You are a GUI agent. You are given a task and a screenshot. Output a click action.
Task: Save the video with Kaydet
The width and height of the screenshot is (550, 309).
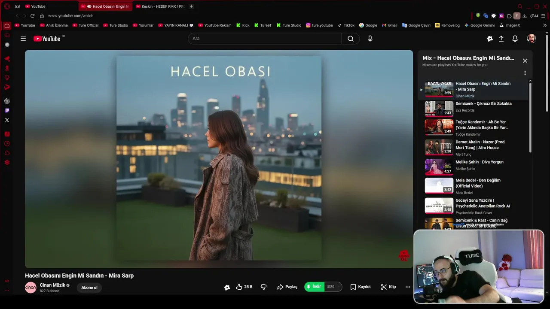click(361, 287)
